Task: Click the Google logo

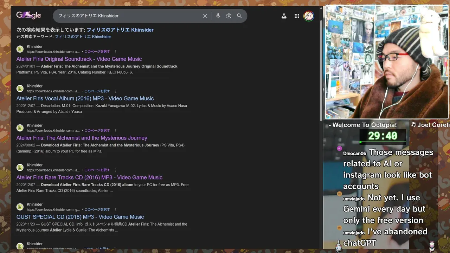Action: [x=28, y=15]
